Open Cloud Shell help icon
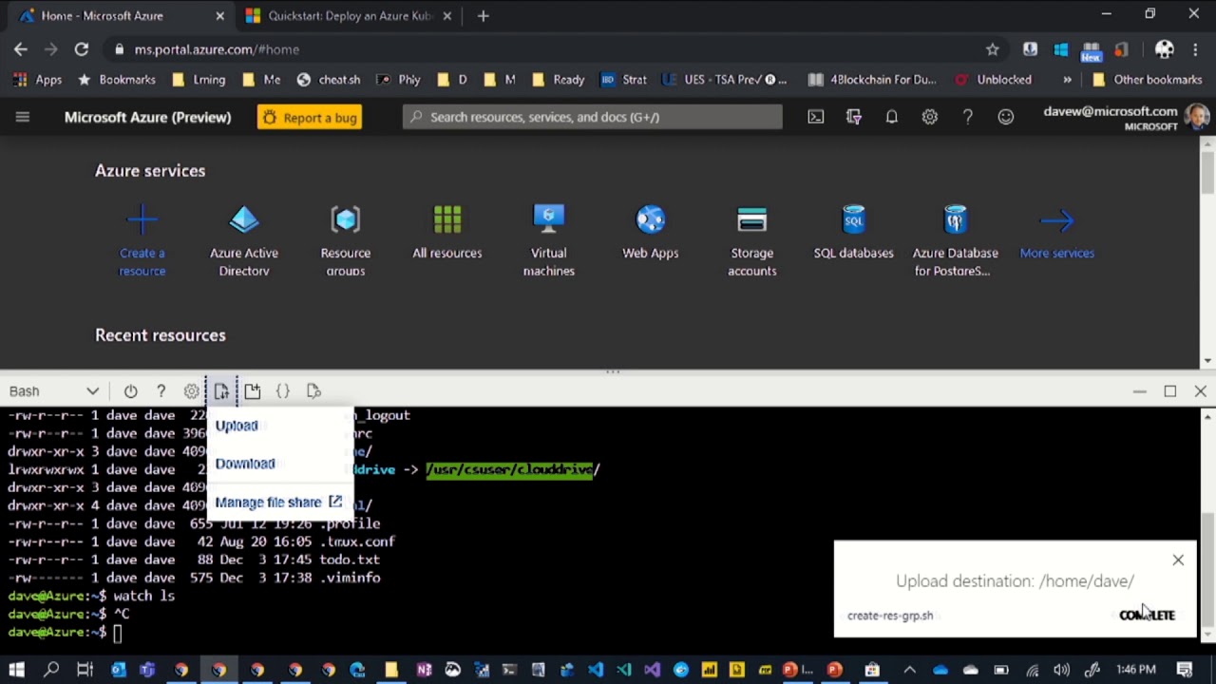 (161, 391)
